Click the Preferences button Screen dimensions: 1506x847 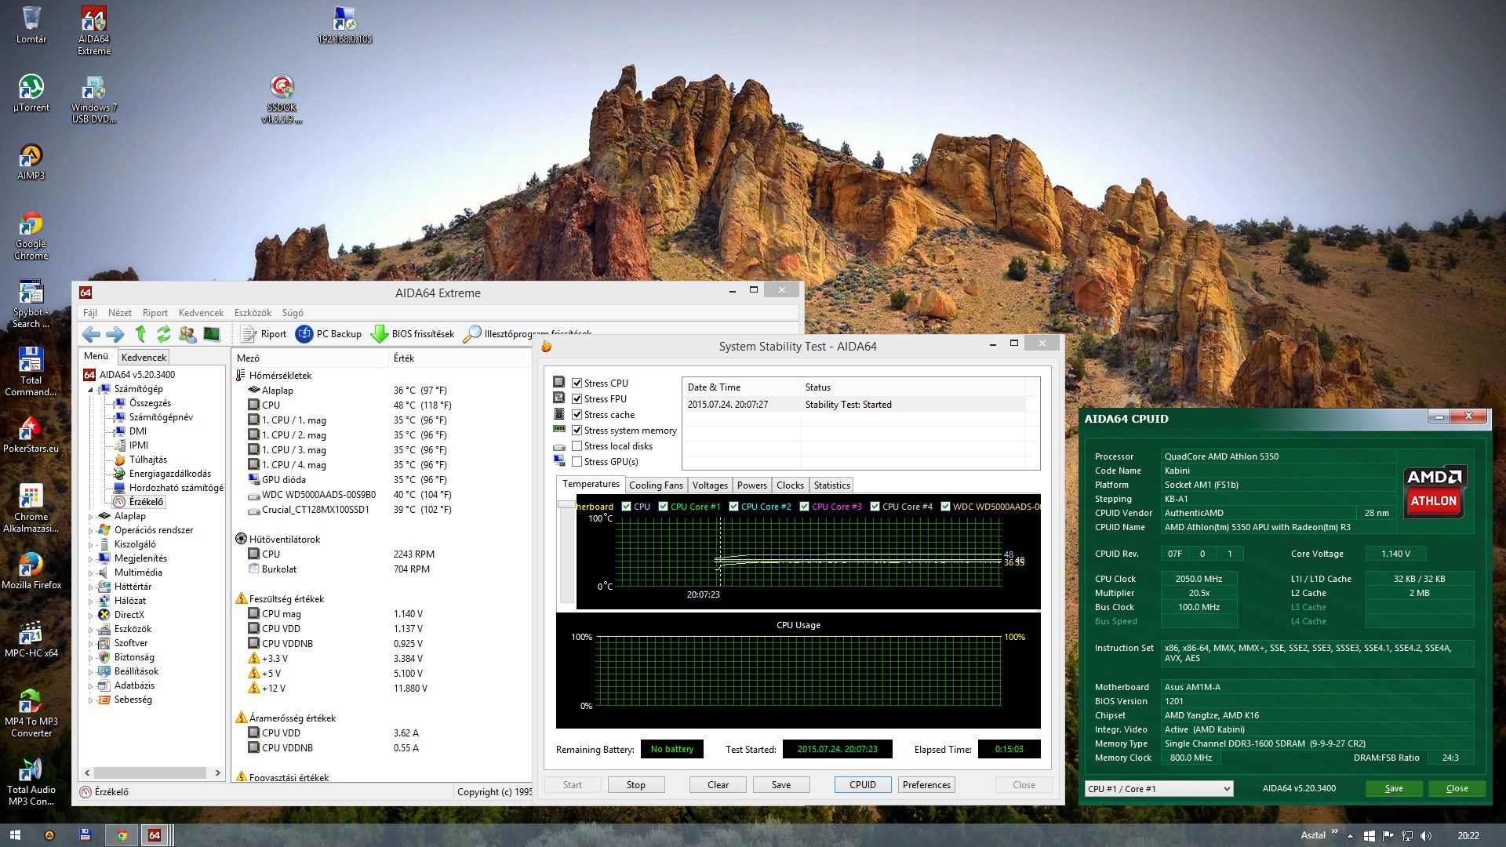click(x=926, y=785)
